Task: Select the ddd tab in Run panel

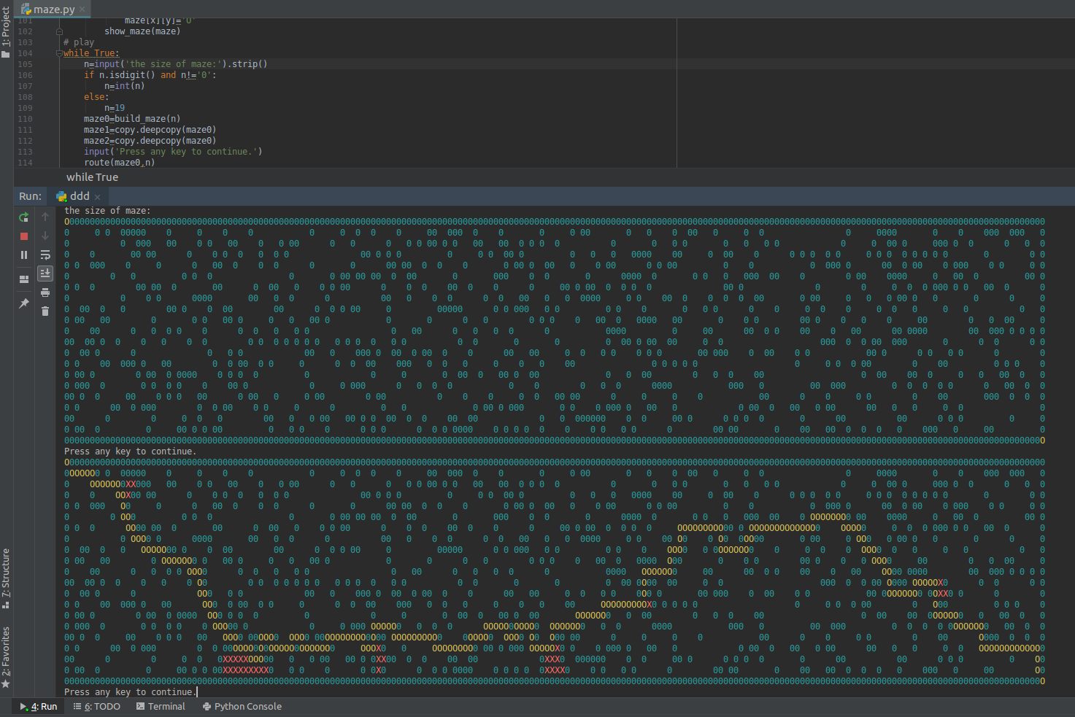Action: click(79, 196)
